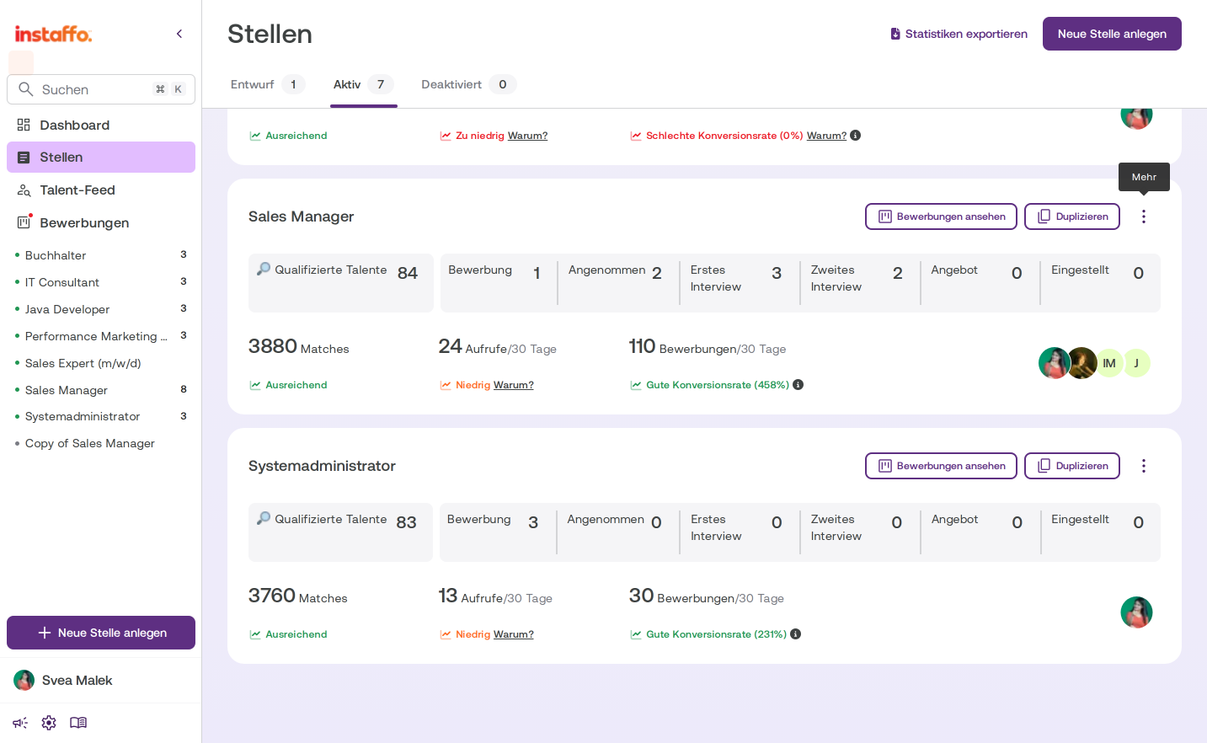View applications for Systemadministrator
Viewport: 1207px width, 743px height.
coord(941,466)
